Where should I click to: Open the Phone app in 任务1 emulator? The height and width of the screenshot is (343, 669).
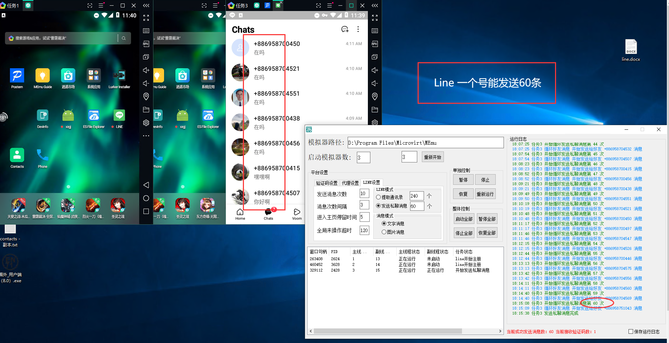(x=43, y=155)
